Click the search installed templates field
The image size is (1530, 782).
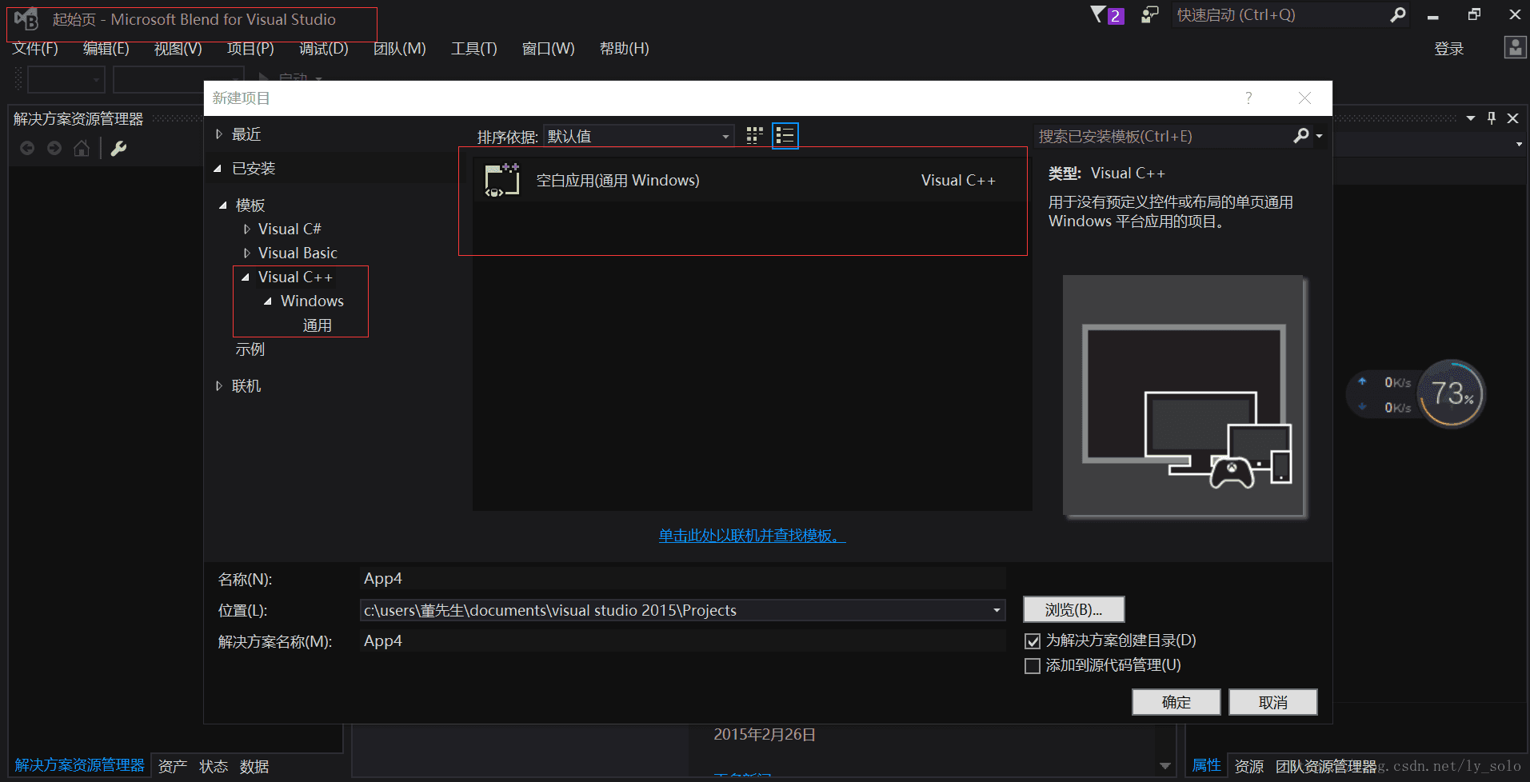1163,136
